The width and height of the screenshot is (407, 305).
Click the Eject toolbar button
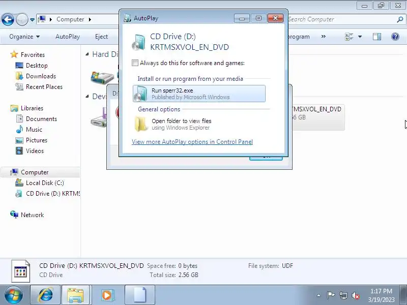[101, 37]
